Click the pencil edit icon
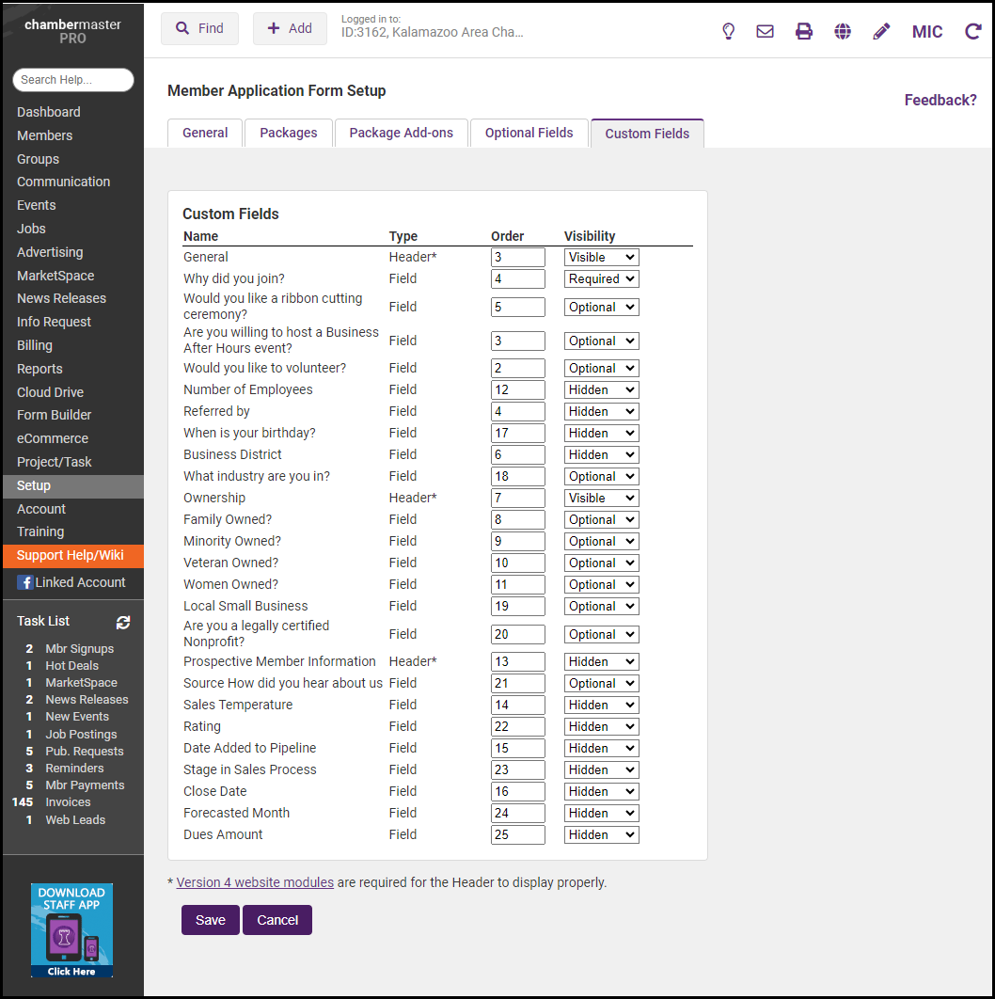 click(x=881, y=31)
